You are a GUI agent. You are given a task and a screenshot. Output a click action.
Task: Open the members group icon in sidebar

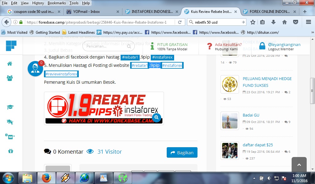coord(10,78)
